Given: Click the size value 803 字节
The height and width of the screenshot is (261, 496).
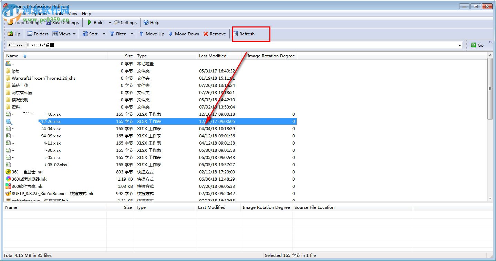Looking at the screenshot, I should click(x=124, y=172).
